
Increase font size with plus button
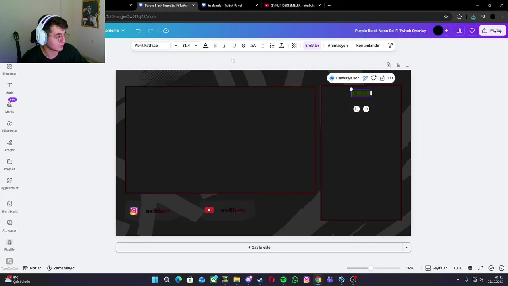[196, 46]
